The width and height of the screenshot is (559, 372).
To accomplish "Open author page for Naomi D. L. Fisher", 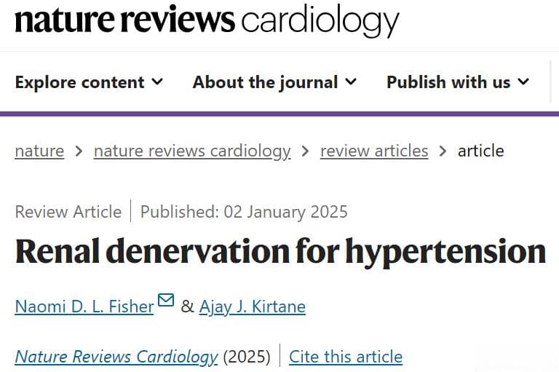I will 84,306.
